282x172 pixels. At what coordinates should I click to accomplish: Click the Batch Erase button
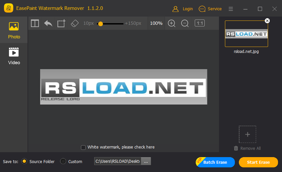tap(215, 162)
